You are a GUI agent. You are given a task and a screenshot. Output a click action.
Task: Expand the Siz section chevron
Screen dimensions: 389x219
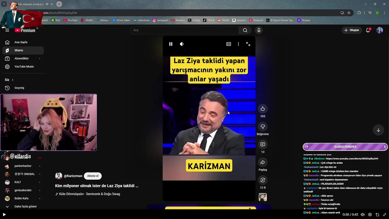coord(12,80)
